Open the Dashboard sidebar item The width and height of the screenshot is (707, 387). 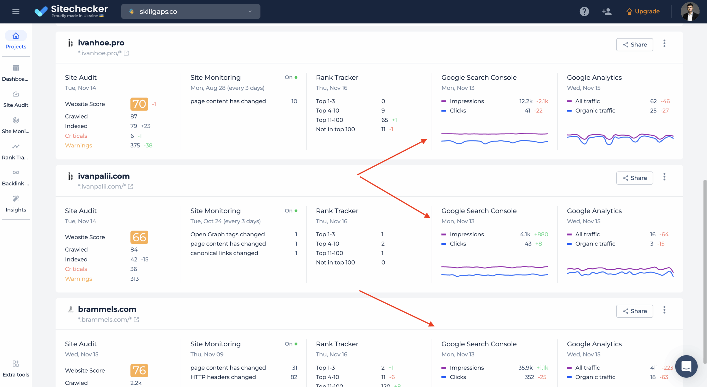click(x=16, y=73)
